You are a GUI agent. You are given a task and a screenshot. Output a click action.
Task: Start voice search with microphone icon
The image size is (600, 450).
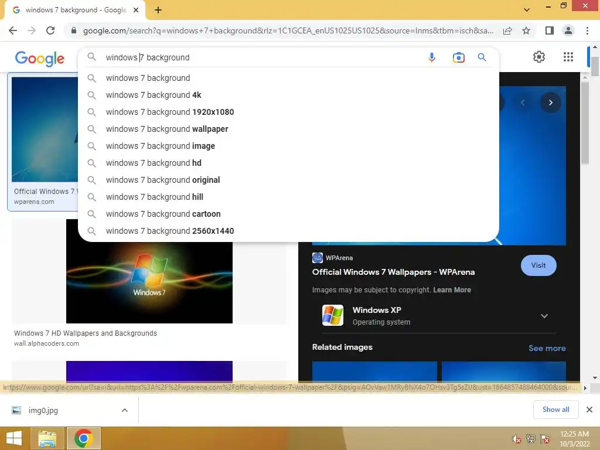(432, 57)
